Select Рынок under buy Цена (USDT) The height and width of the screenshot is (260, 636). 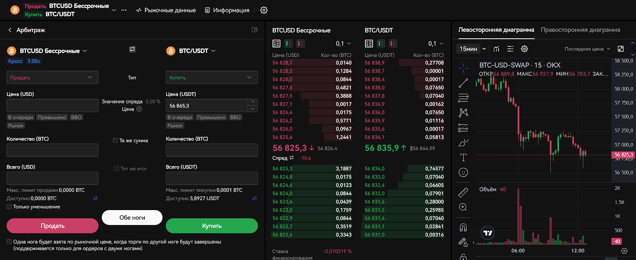pos(175,126)
